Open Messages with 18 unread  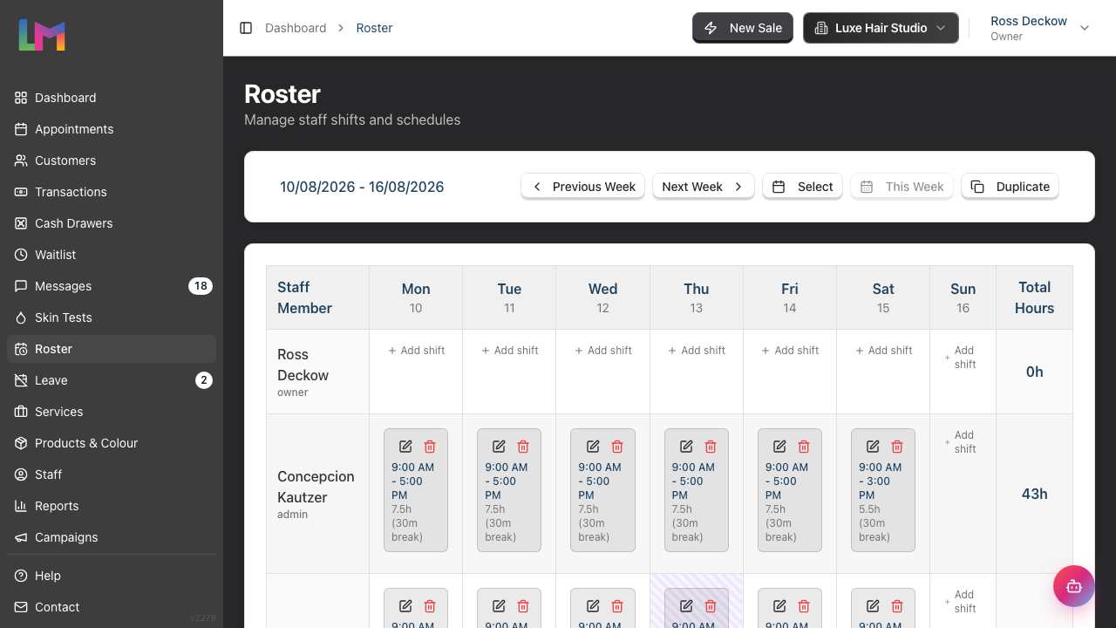[112, 286]
